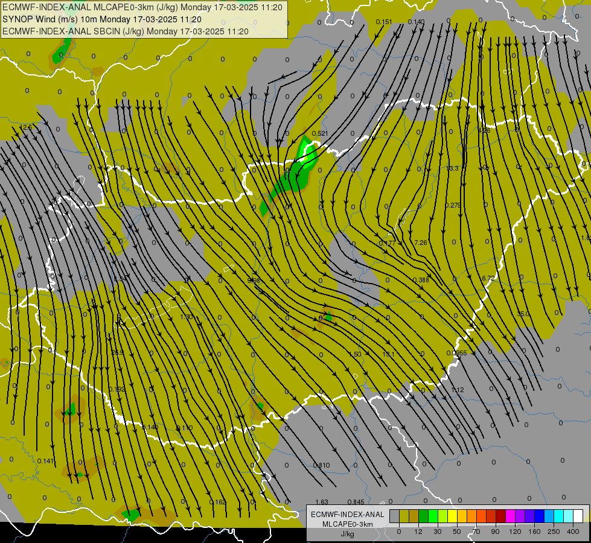
Task: Click the pure yellow legend swatch
Action: pyautogui.click(x=453, y=516)
